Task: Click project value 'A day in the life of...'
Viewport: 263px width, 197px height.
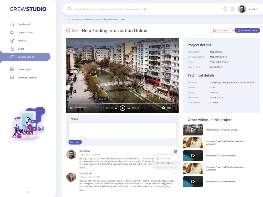Action: (219, 62)
